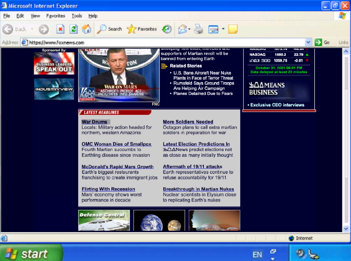The height and width of the screenshot is (261, 351).
Task: Click the Back arrow button
Action: [7, 29]
